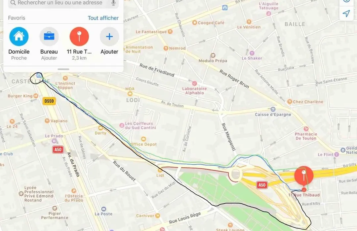Click the Burger King restaurant marker
Image resolution: width=357 pixels, height=231 pixels.
(36, 96)
